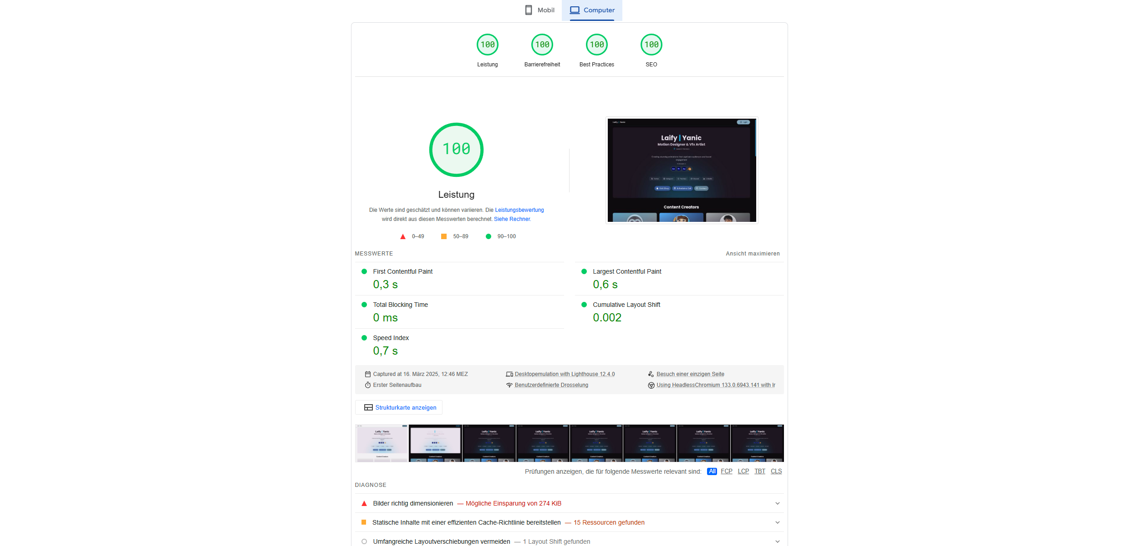The height and width of the screenshot is (546, 1145).
Task: Expand Umfangreiche Layoutverschiebungen vermeiden chevron
Action: (x=778, y=541)
